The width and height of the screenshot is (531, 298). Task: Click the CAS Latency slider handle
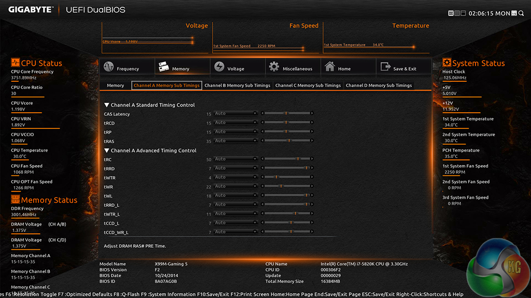tap(286, 113)
